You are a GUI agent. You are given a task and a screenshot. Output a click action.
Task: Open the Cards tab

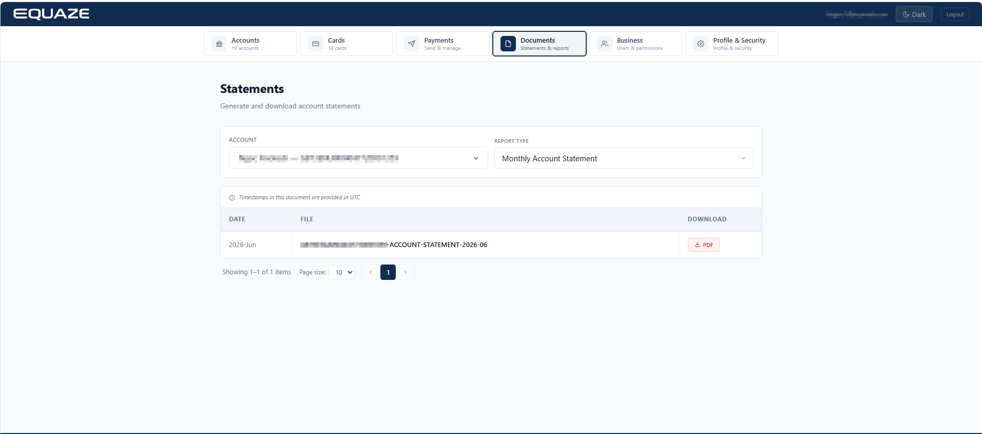click(x=346, y=44)
